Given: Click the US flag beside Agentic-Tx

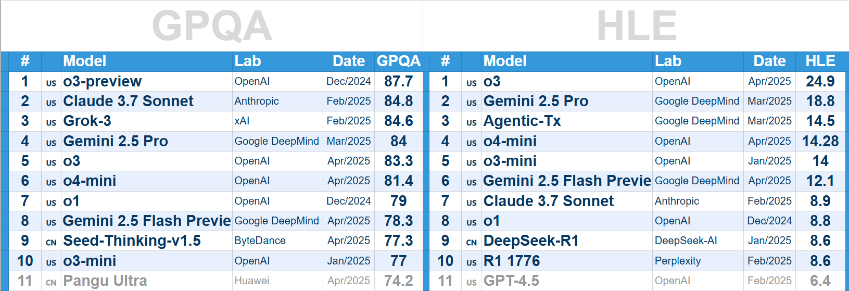Looking at the screenshot, I should [x=472, y=123].
